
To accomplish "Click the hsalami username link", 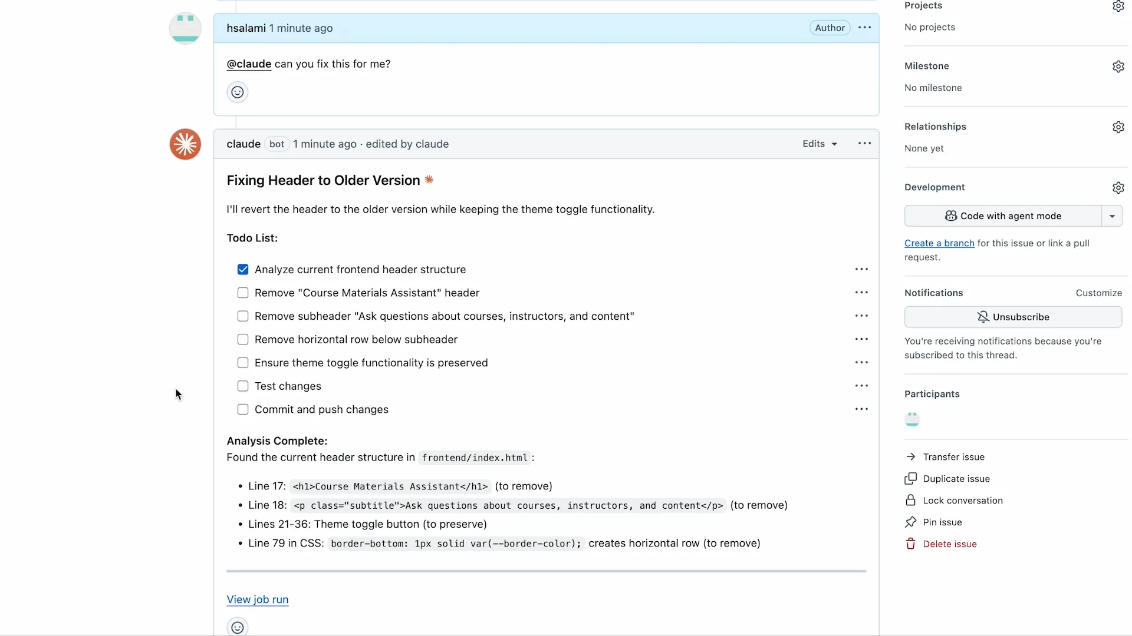I will tap(246, 28).
